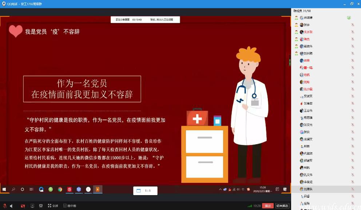361x210 pixels.
Task: Click the Chrome icon in the shared taskbar
Action: [60, 189]
